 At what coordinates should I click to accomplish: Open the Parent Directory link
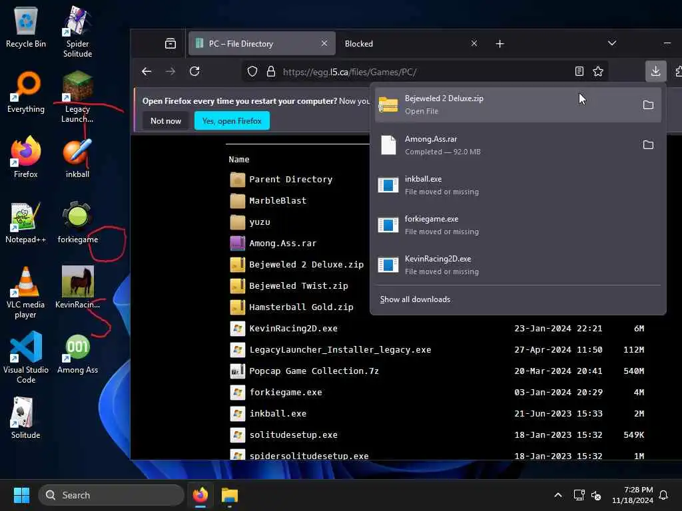pos(290,180)
